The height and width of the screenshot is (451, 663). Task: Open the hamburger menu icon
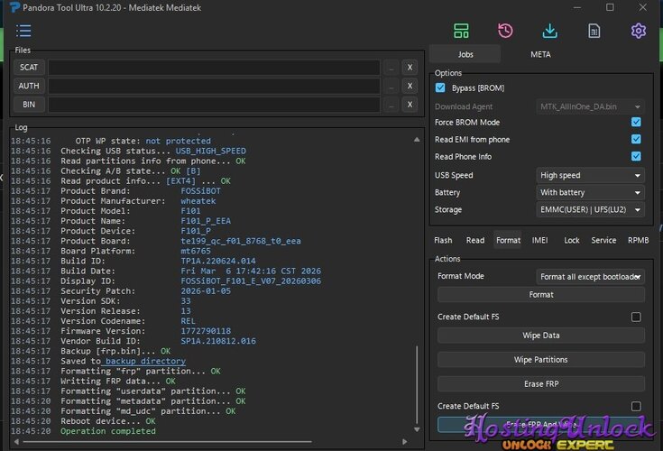(23, 31)
